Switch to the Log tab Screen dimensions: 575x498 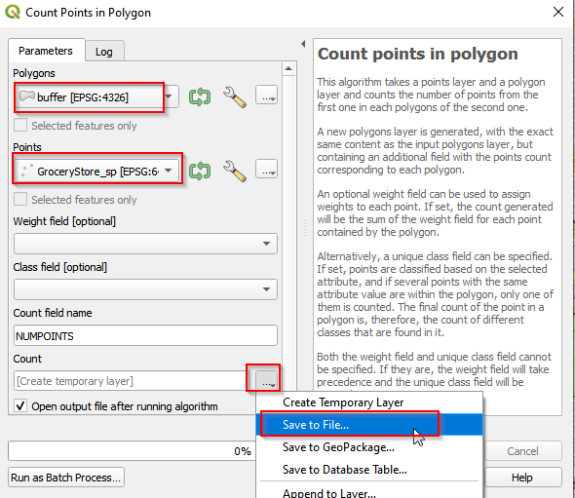[104, 52]
